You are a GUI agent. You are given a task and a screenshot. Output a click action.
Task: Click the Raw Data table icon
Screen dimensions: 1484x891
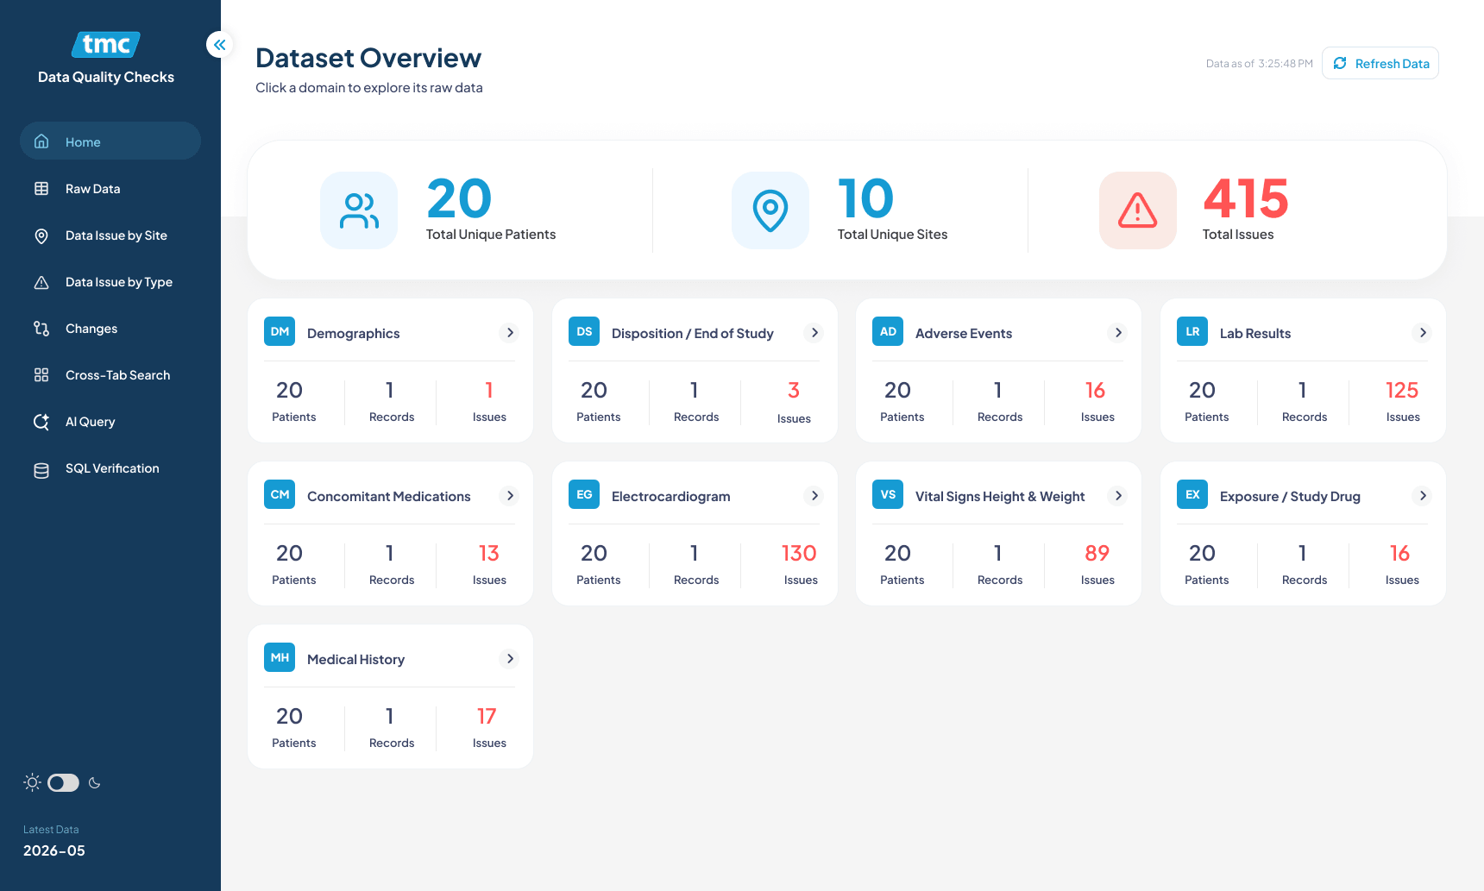(x=41, y=188)
